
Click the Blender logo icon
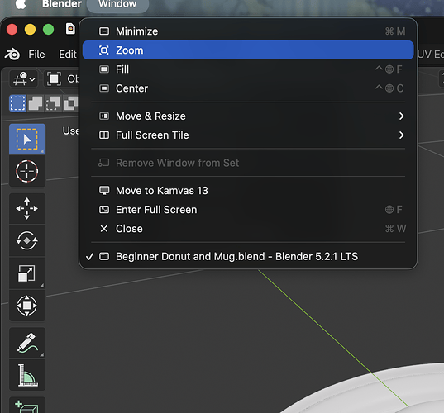pos(12,54)
